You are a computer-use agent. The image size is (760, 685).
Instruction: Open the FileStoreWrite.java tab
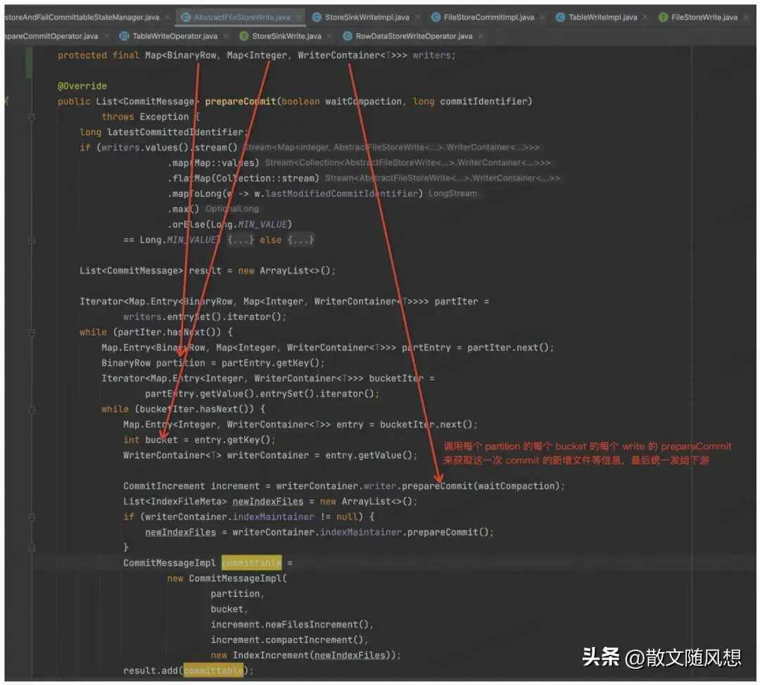pos(704,18)
